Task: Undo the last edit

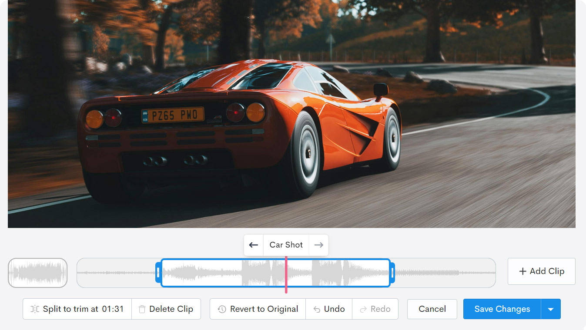Action: 329,309
